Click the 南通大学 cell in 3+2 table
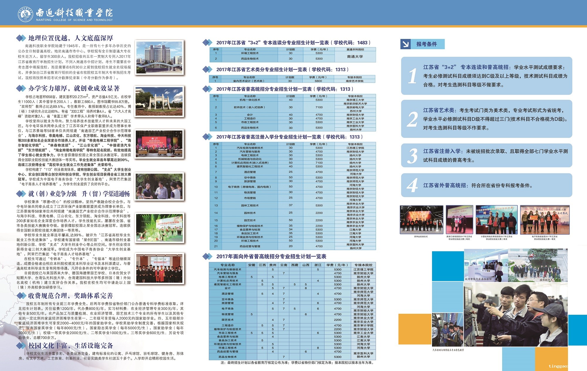The width and height of the screenshot is (587, 371). tap(355, 57)
